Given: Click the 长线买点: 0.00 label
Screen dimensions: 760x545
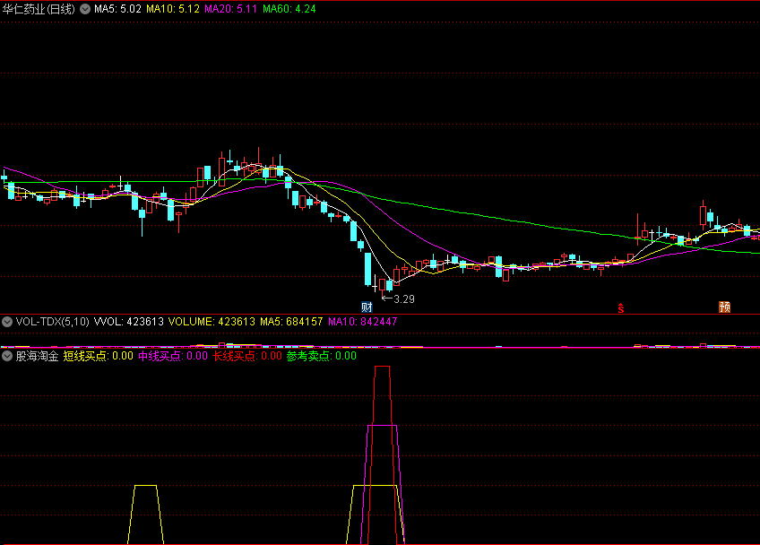Looking at the screenshot, I should [x=247, y=356].
